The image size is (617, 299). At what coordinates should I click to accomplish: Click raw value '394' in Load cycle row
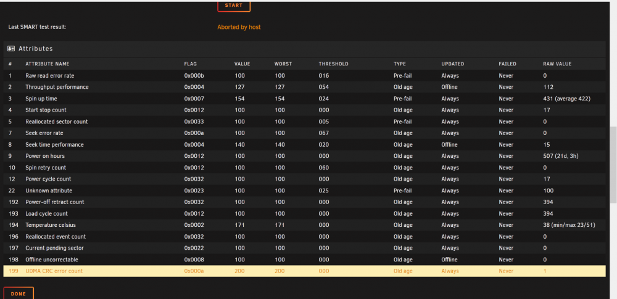[x=548, y=214]
